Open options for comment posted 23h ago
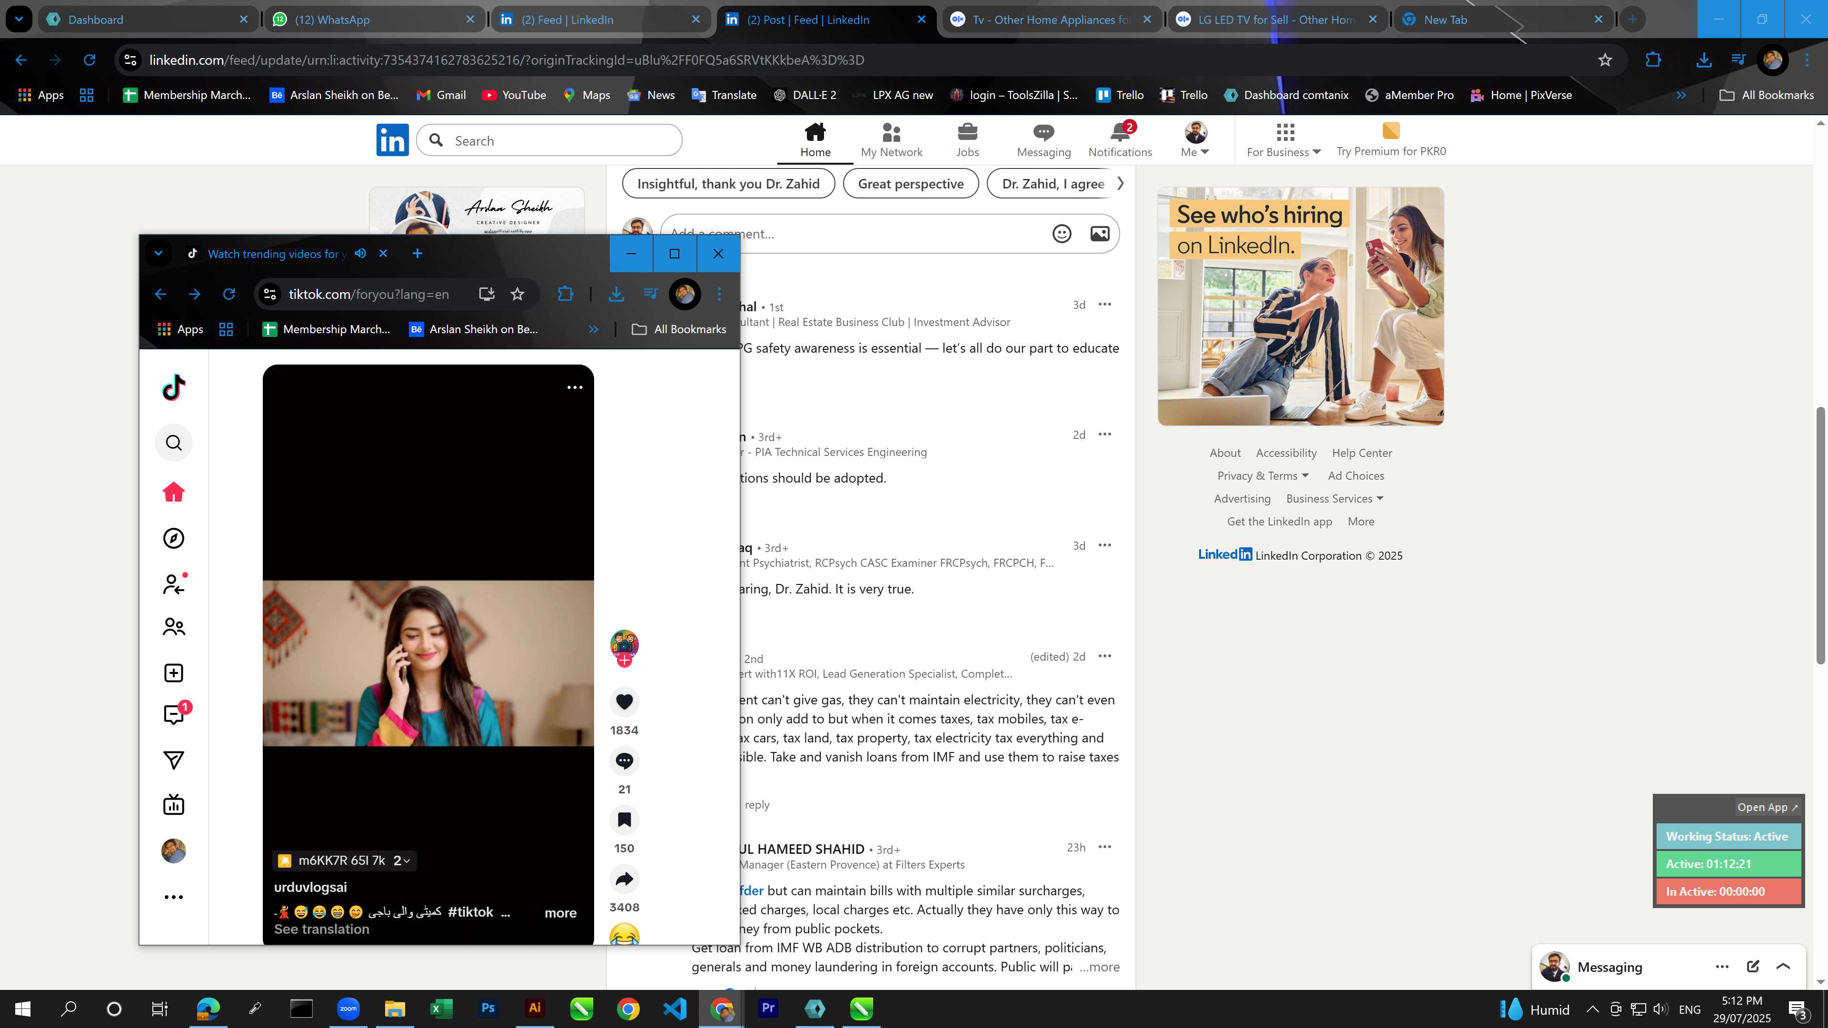This screenshot has width=1828, height=1028. pyautogui.click(x=1105, y=847)
